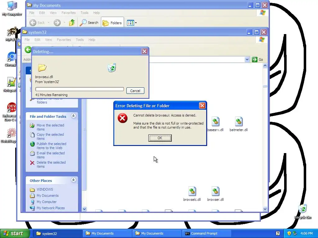
Task: Collapse the Other Places panel
Action: [73, 180]
